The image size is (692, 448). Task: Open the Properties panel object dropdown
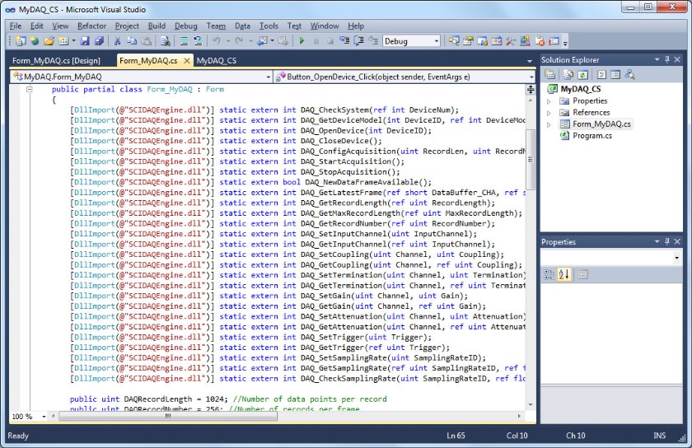pos(676,257)
